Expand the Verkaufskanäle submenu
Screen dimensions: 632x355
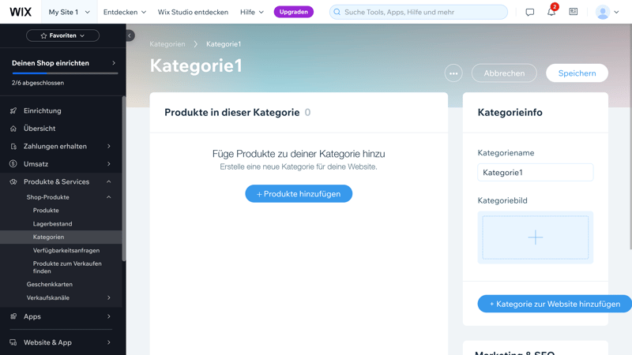point(109,297)
